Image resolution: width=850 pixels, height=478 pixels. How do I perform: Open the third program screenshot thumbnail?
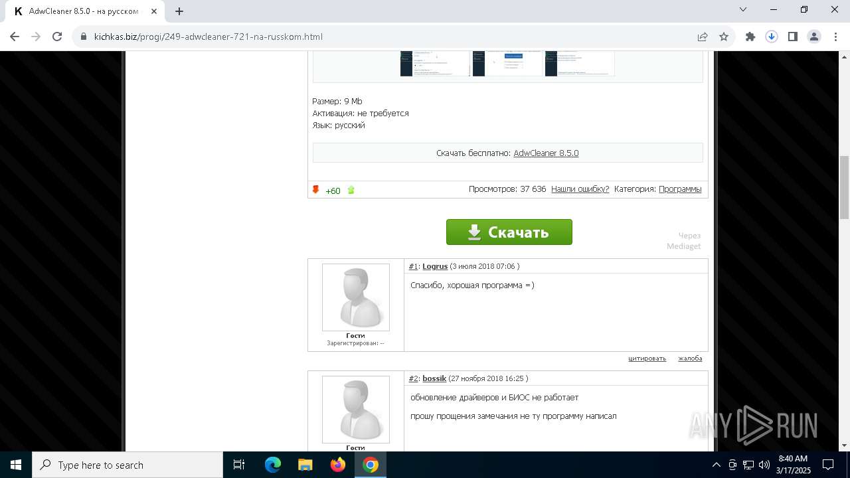tap(580, 63)
